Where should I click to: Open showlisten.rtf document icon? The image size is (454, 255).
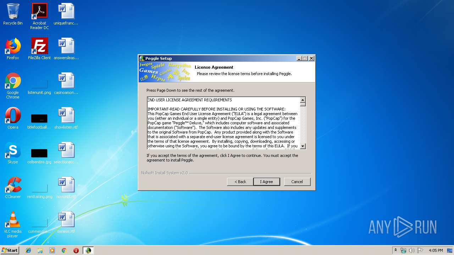click(x=66, y=118)
